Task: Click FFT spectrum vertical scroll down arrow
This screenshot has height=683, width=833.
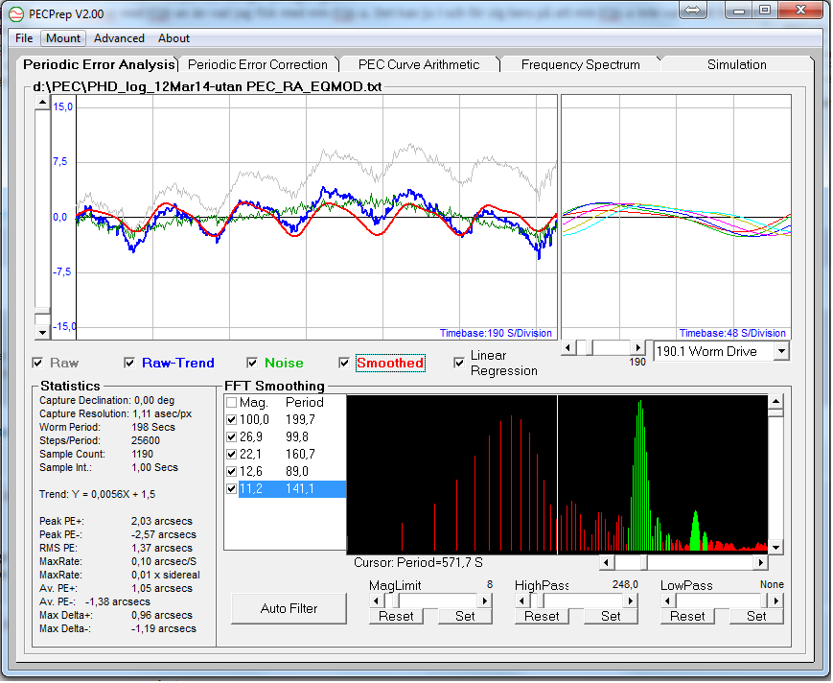Action: (775, 547)
